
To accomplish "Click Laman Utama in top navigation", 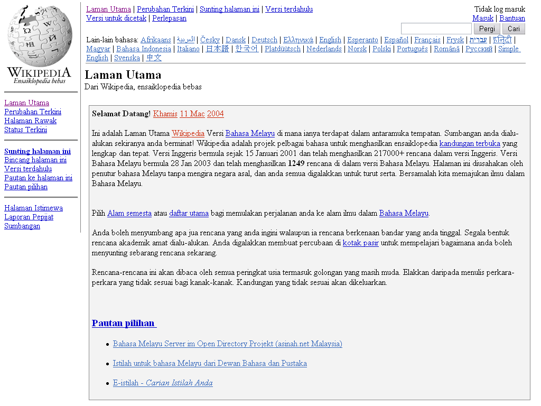I will click(109, 10).
